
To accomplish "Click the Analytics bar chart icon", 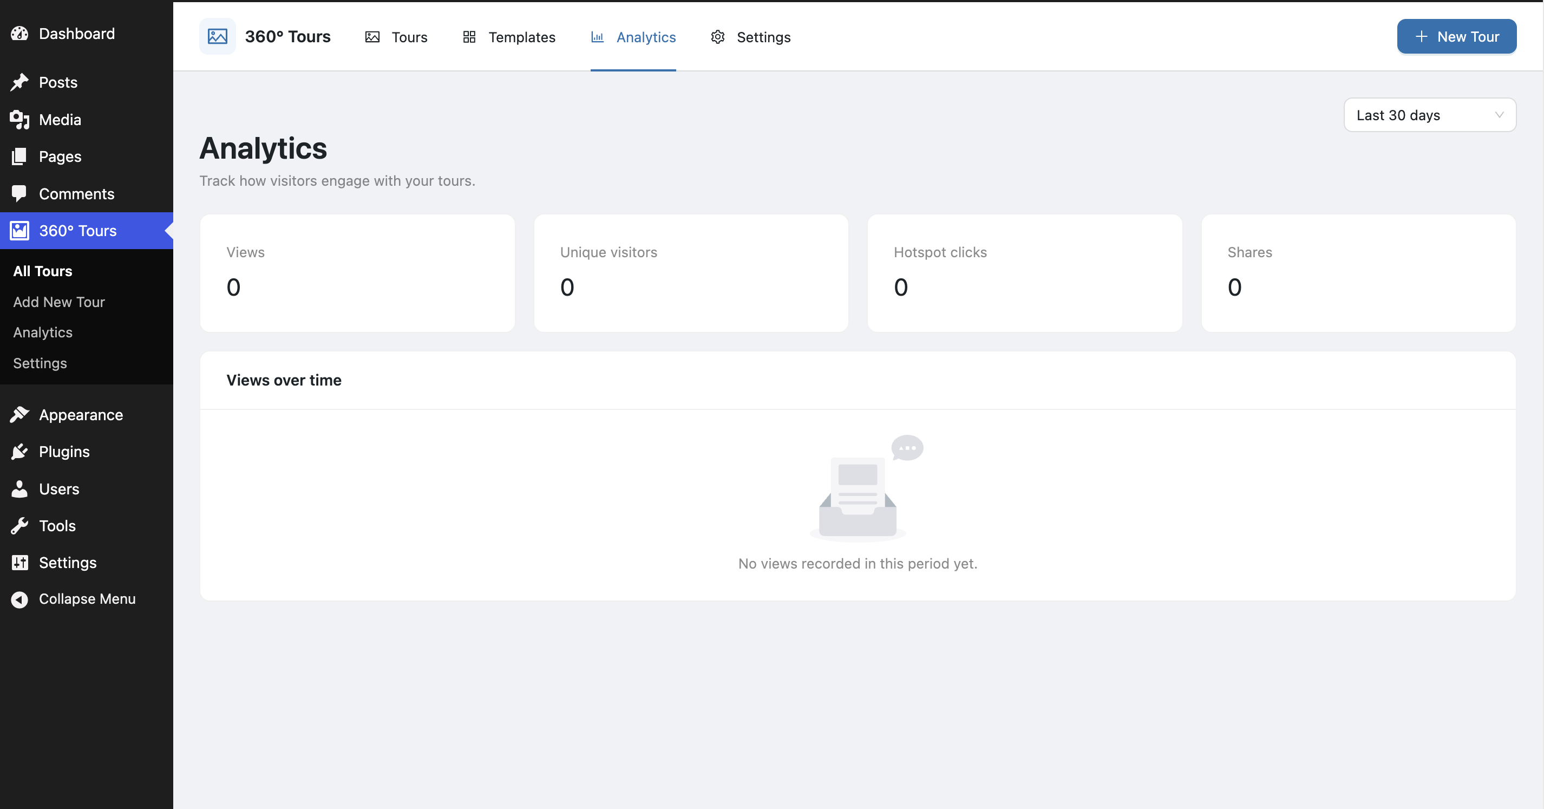I will tap(597, 37).
